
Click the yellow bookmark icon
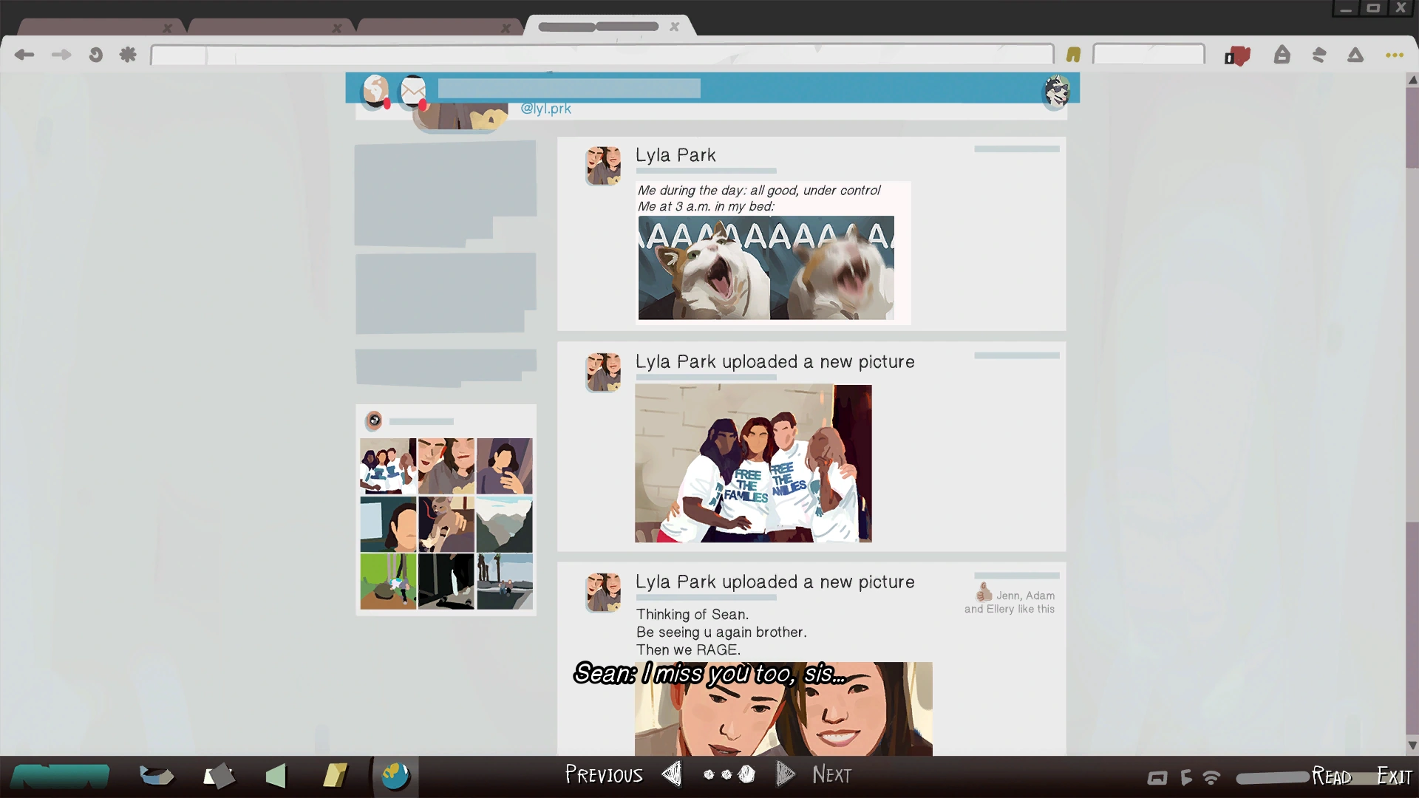pos(1073,55)
